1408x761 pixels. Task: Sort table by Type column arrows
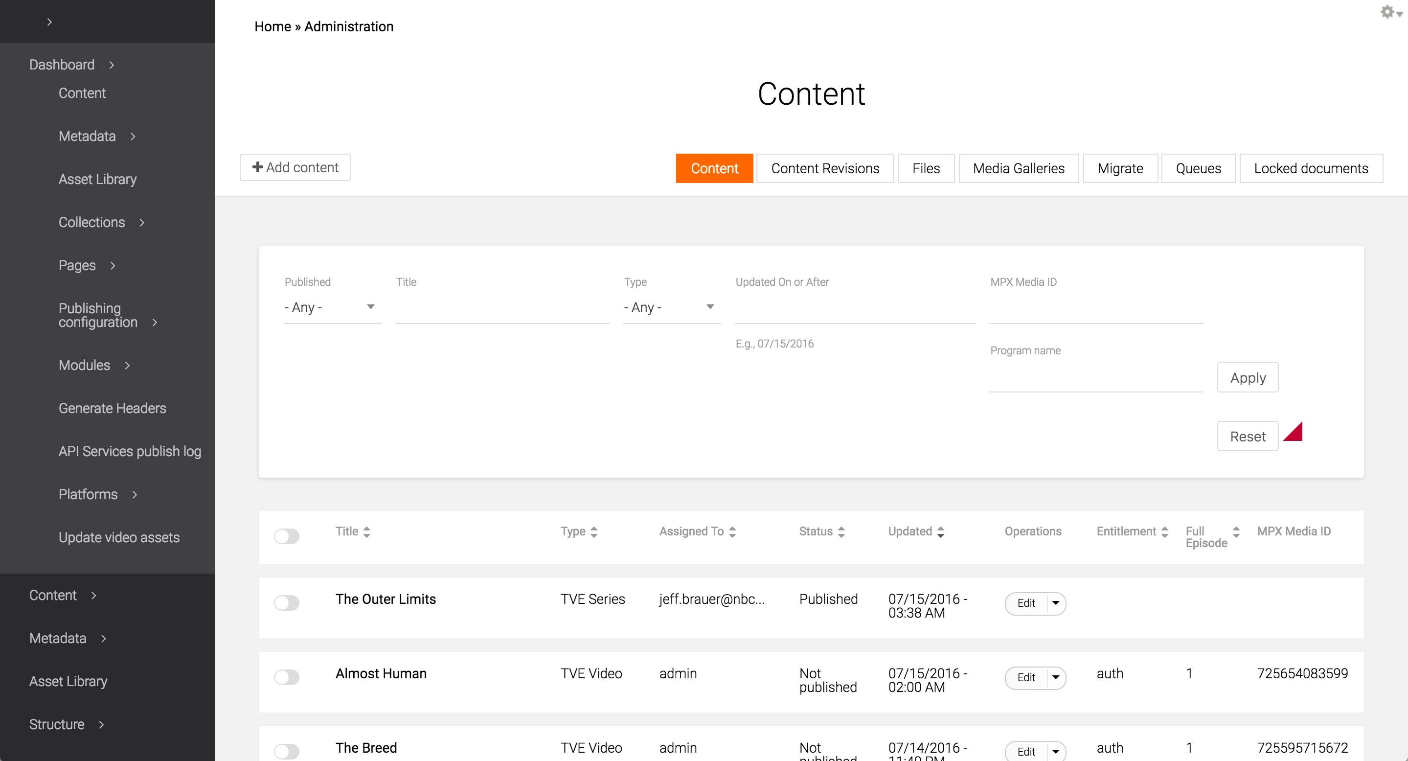click(593, 531)
